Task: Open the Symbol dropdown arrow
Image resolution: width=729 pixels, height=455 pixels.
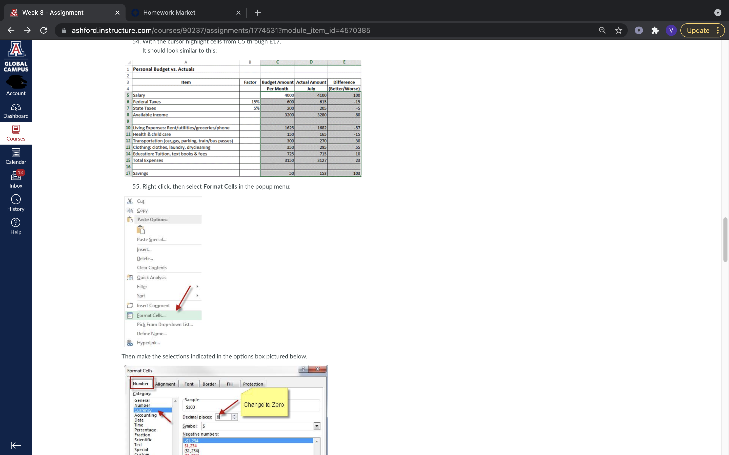Action: pyautogui.click(x=317, y=426)
